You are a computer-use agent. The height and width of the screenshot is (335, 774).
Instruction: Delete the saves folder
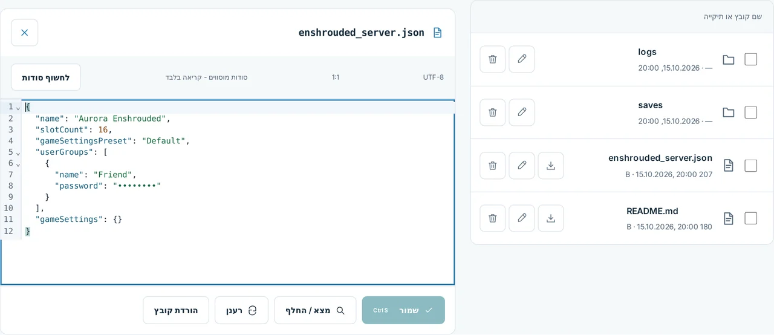click(x=493, y=112)
